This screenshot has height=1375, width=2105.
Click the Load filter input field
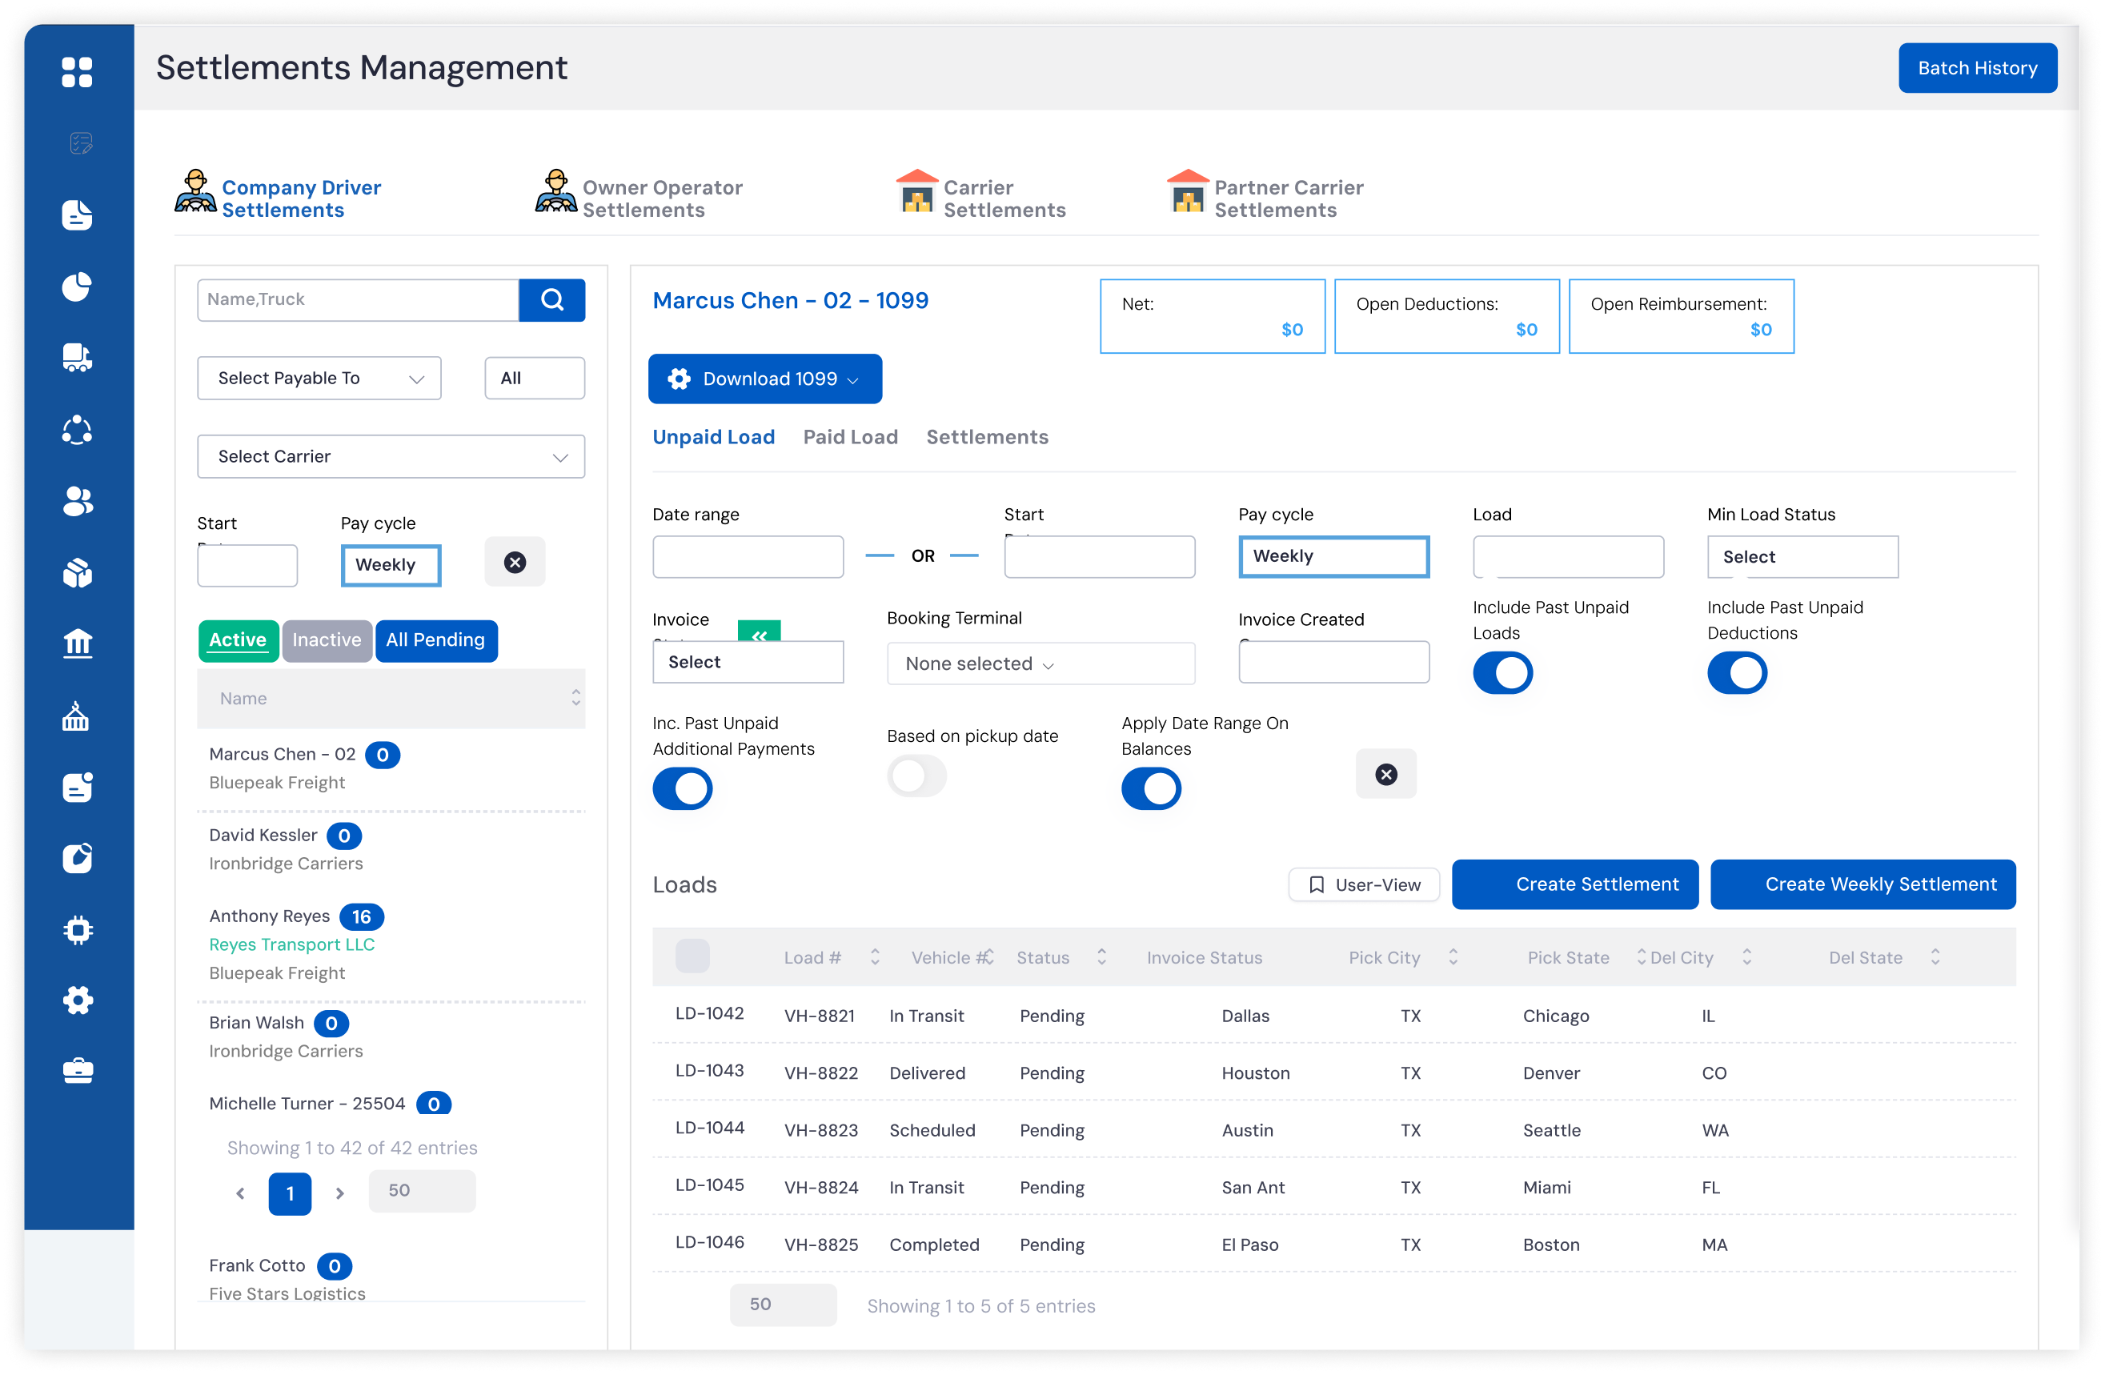click(x=1568, y=557)
